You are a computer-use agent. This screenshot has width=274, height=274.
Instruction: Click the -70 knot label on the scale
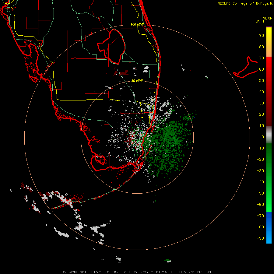(260, 216)
